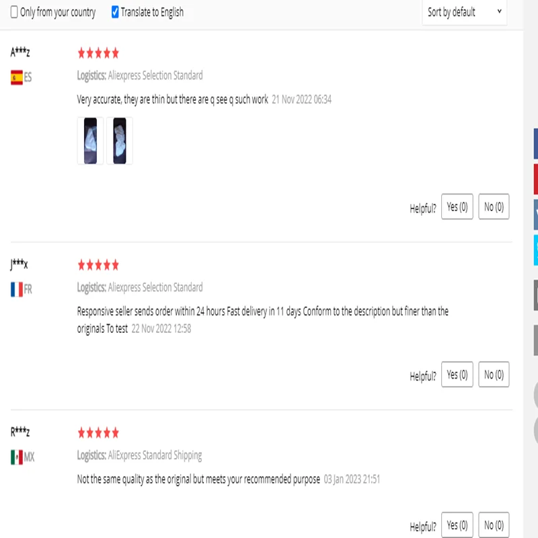This screenshot has width=538, height=538.
Task: Click the five-star rating on R***z's review
Action: tap(98, 432)
